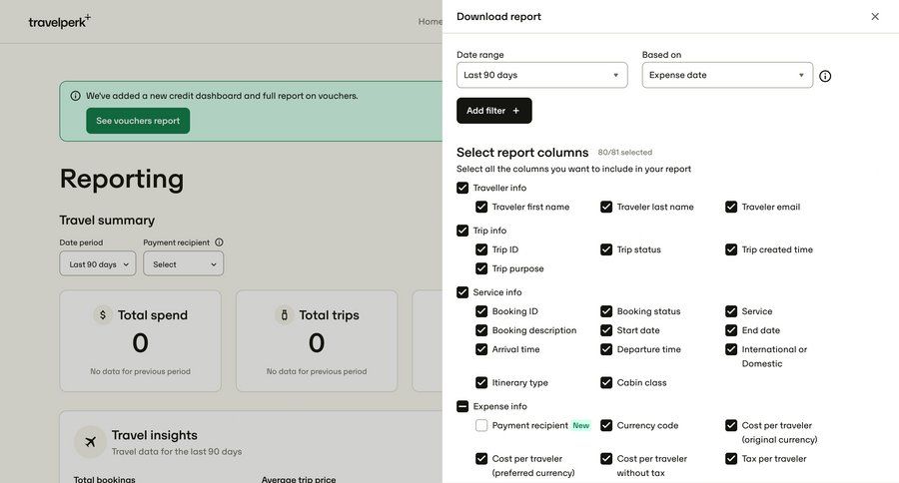The height and width of the screenshot is (483, 899).
Task: Click the '80/81 selected' counter text
Action: (625, 153)
